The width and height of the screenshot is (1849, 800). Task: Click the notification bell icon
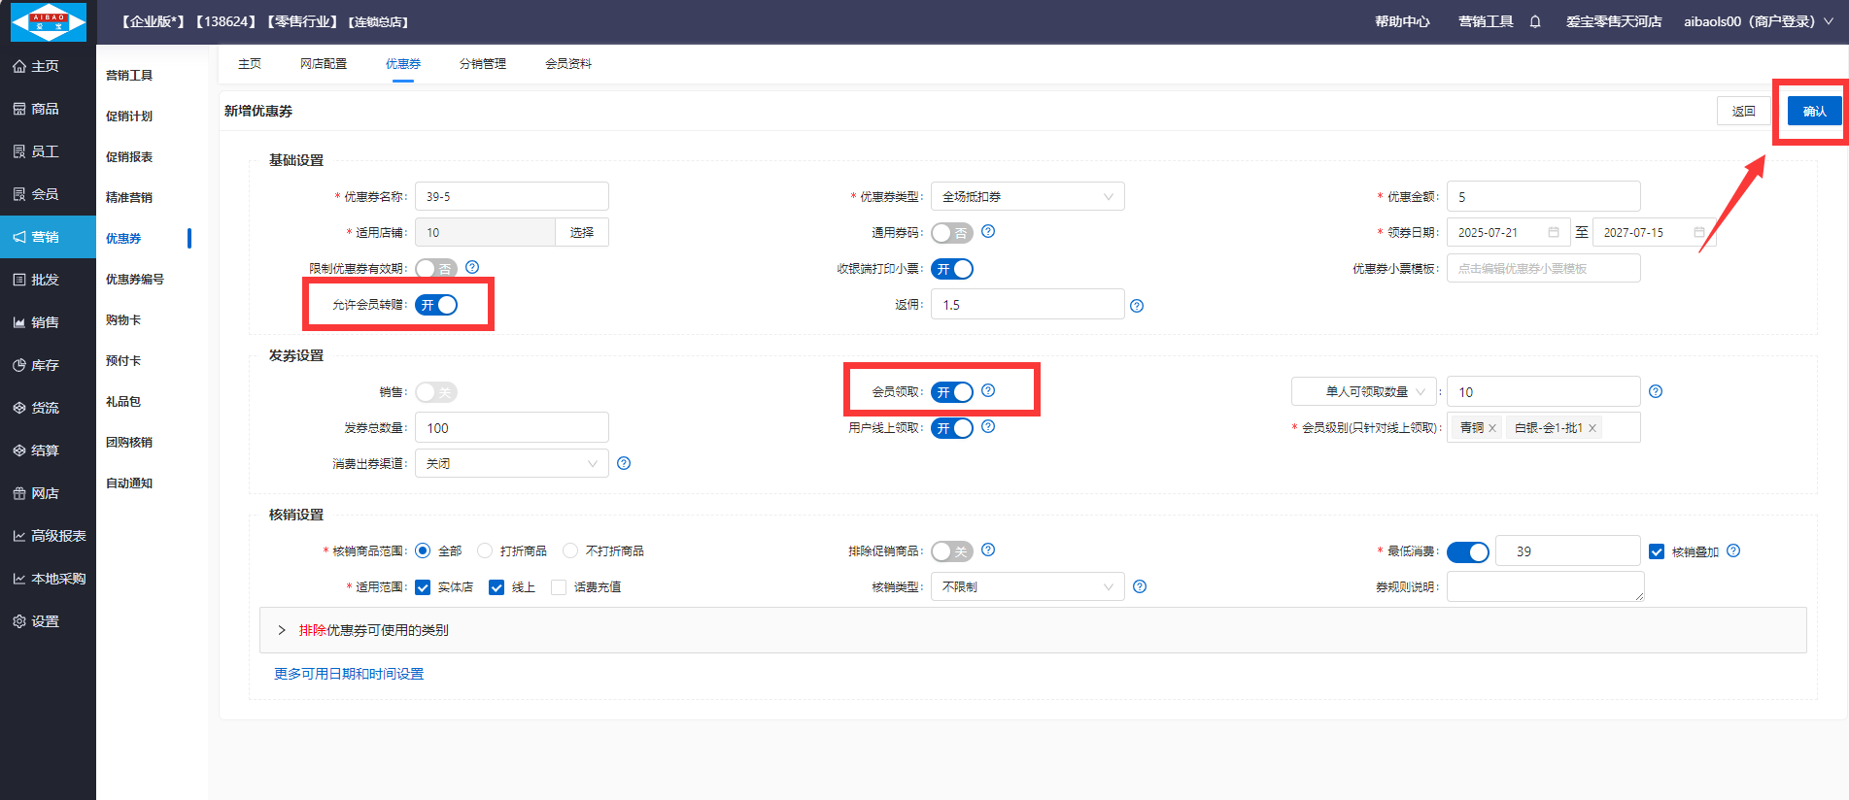(x=1535, y=21)
